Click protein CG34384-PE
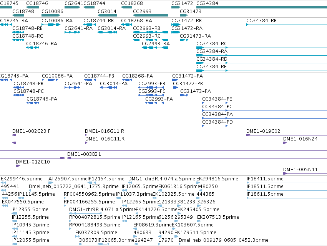This screenshot has width=327, height=246. click(265, 103)
